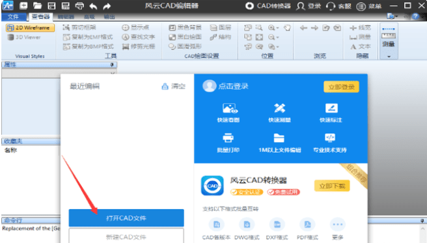Click the undo arrow in the title bar
This screenshot has width=427, height=243.
(x=94, y=6)
